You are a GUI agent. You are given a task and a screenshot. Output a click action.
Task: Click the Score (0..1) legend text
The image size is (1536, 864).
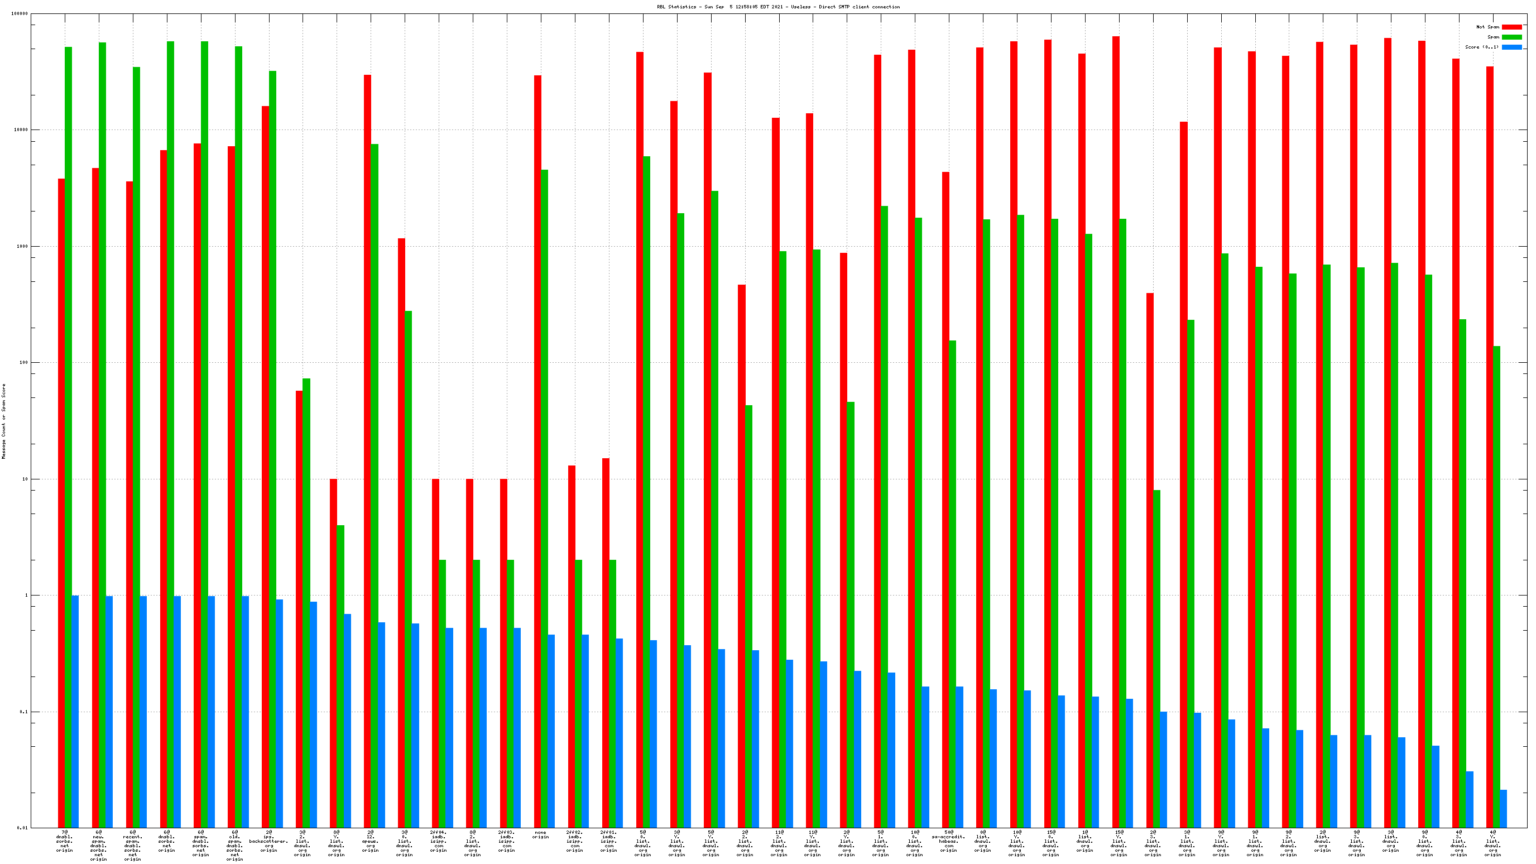tap(1482, 47)
